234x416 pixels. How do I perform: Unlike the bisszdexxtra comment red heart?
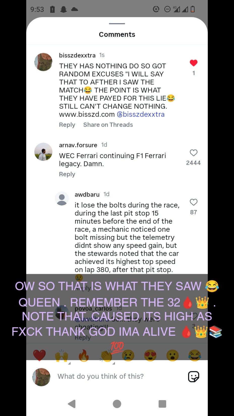point(193,63)
